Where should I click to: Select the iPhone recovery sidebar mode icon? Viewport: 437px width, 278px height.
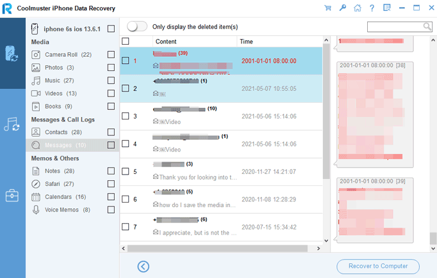click(12, 54)
